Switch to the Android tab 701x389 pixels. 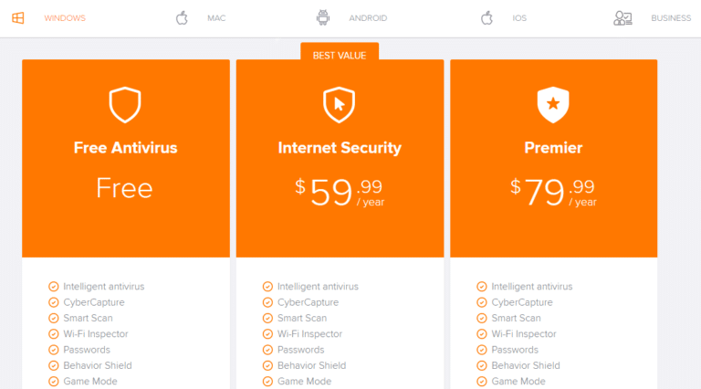pyautogui.click(x=368, y=17)
